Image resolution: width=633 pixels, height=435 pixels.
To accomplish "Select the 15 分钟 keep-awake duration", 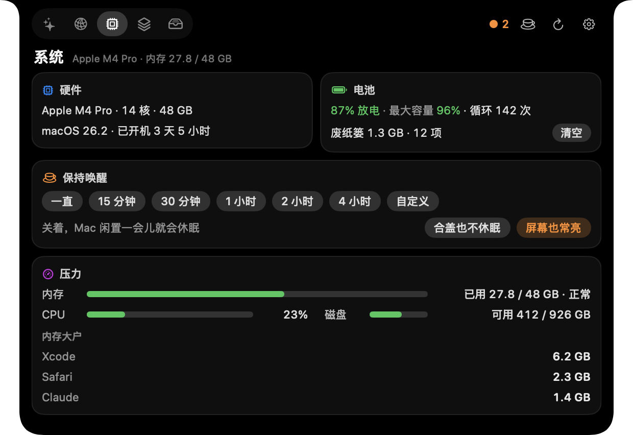I will 117,202.
